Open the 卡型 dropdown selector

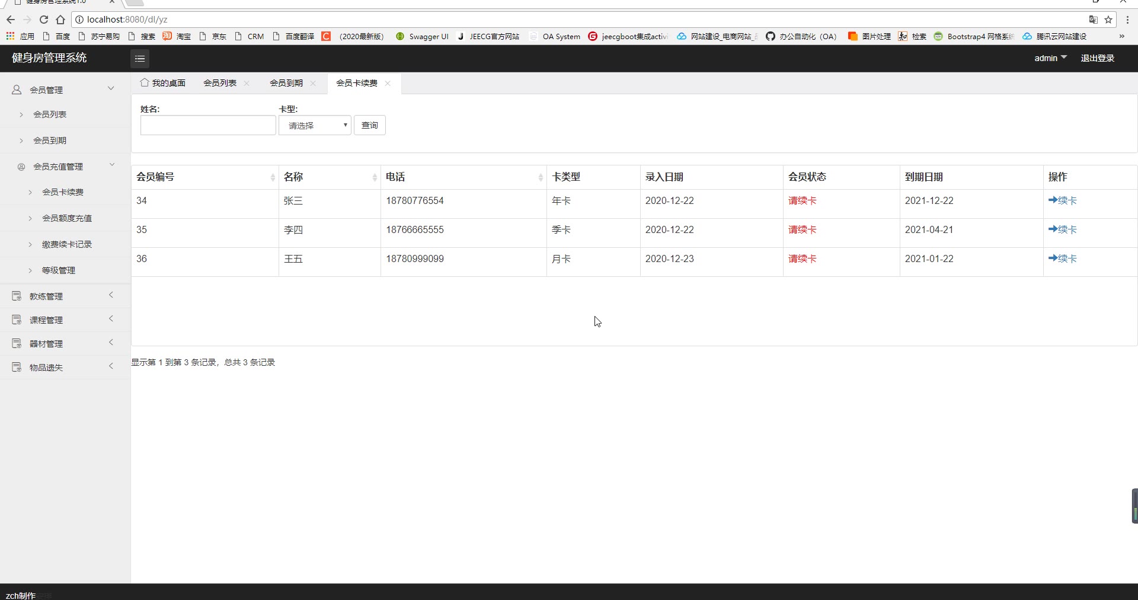[315, 125]
